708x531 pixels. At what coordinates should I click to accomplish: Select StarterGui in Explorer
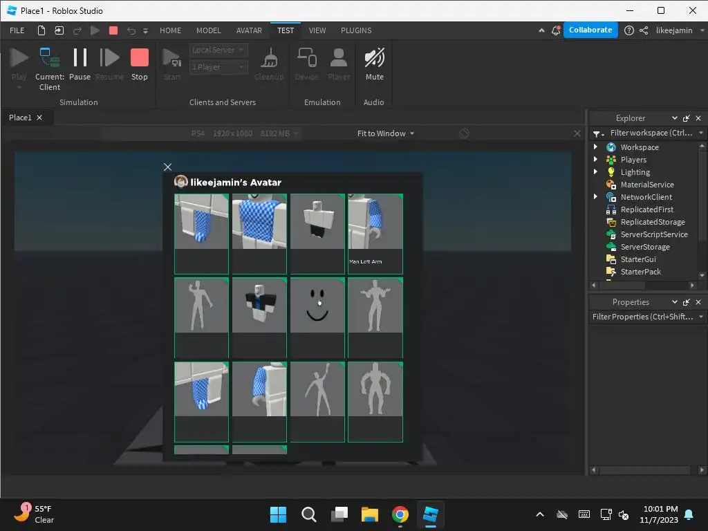click(637, 259)
